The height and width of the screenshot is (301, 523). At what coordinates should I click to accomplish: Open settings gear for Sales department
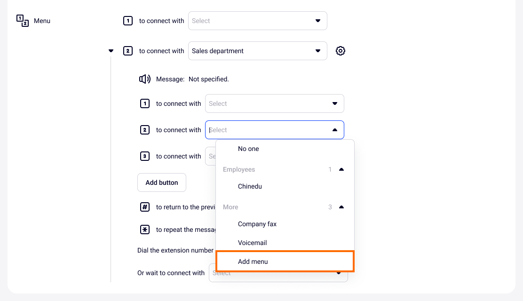pos(341,51)
